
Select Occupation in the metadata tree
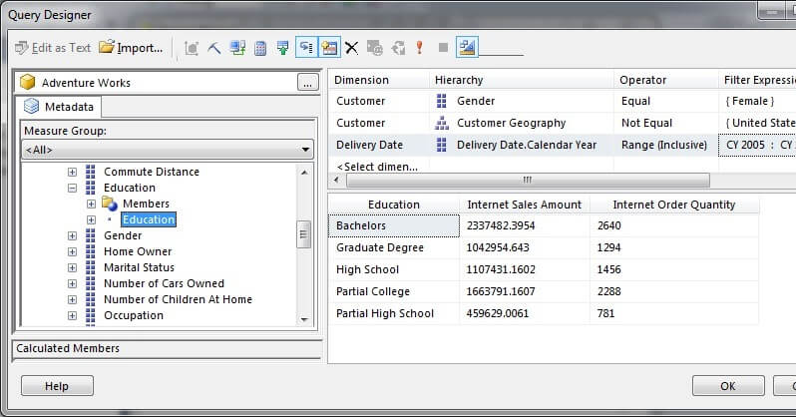(134, 315)
